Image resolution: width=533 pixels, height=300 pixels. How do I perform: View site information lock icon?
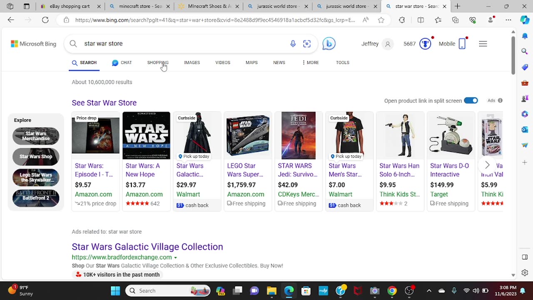[x=66, y=20]
